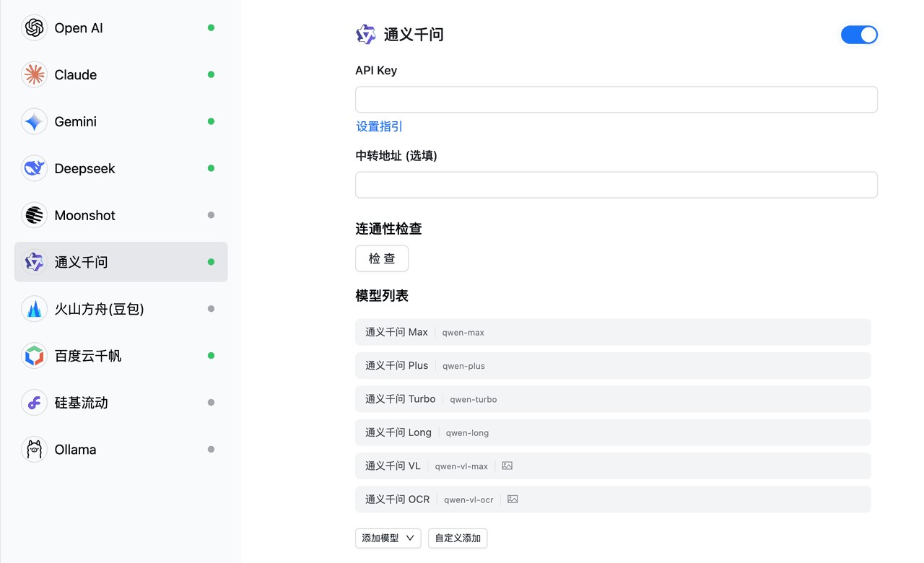The height and width of the screenshot is (563, 924).
Task: Click the 通义千问 sidebar icon
Action: (34, 262)
